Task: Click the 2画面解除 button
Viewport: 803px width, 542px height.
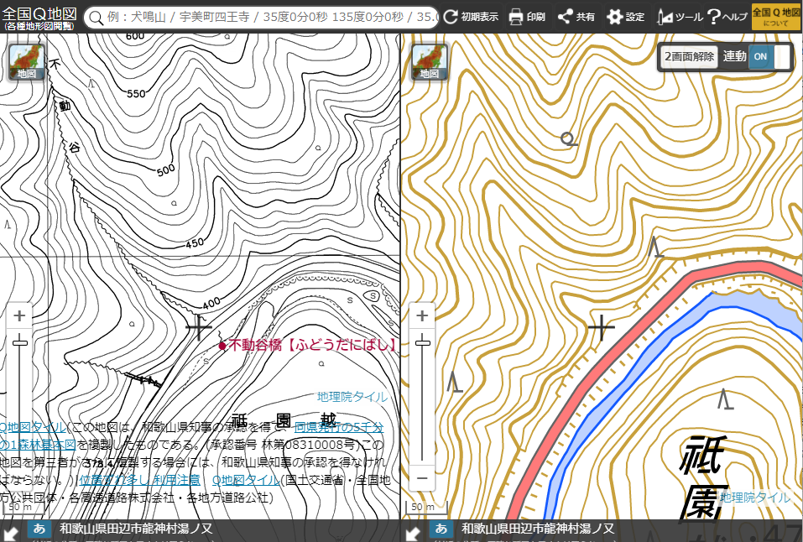Action: (x=689, y=56)
